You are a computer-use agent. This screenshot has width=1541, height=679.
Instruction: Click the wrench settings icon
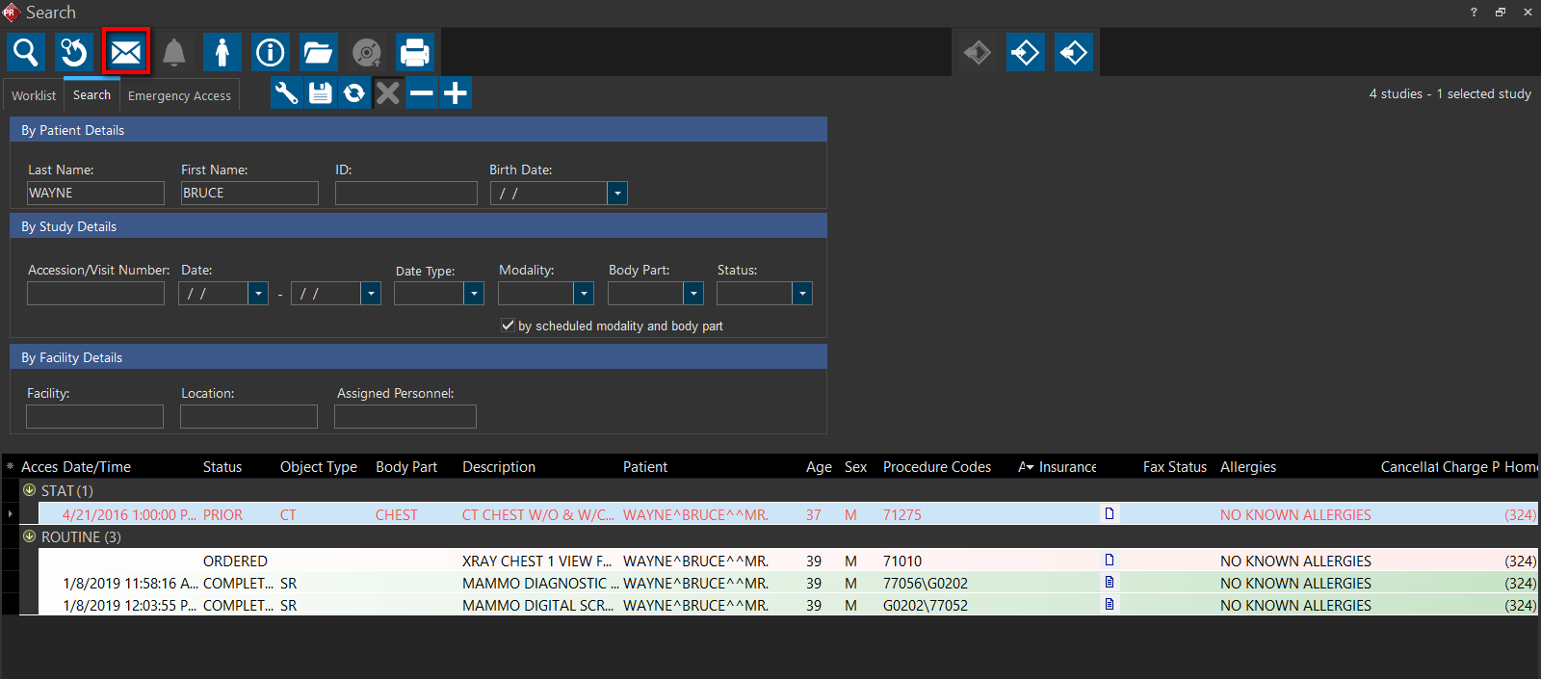point(286,93)
